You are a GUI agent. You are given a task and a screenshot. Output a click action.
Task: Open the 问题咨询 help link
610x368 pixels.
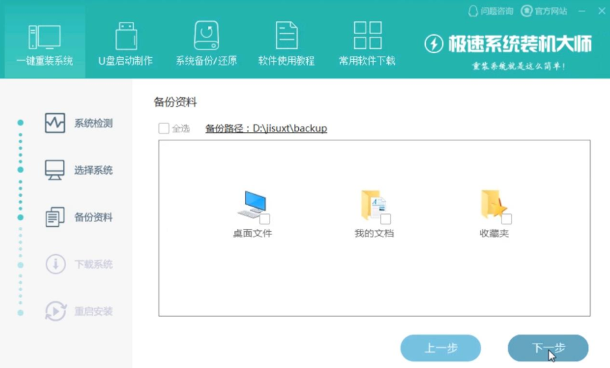pyautogui.click(x=491, y=11)
